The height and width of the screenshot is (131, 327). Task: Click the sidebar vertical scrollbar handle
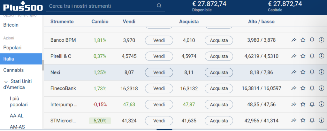pyautogui.click(x=43, y=65)
